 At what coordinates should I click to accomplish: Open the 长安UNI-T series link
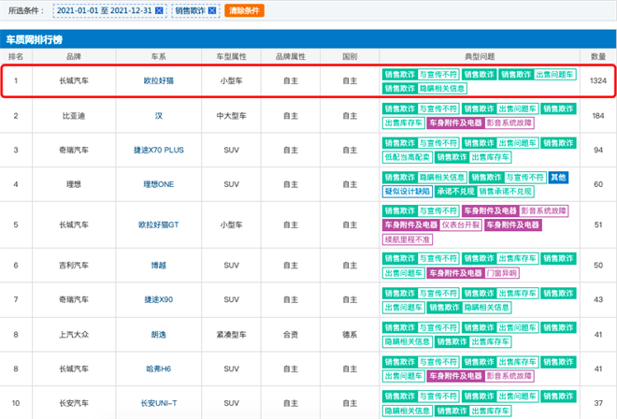[159, 403]
